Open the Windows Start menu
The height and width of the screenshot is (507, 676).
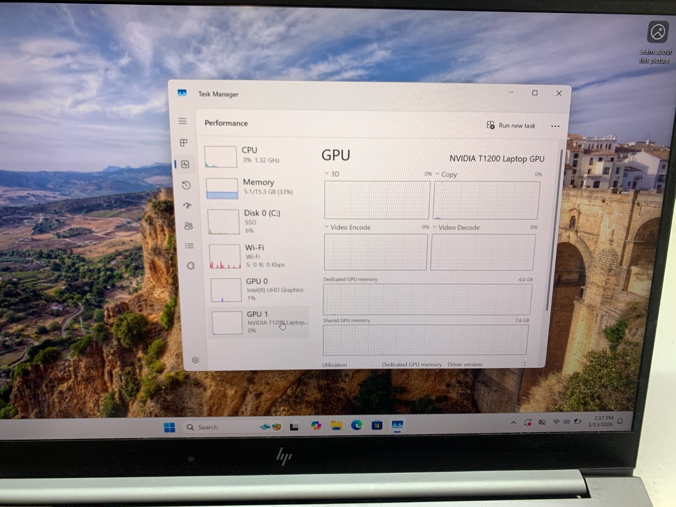click(169, 428)
